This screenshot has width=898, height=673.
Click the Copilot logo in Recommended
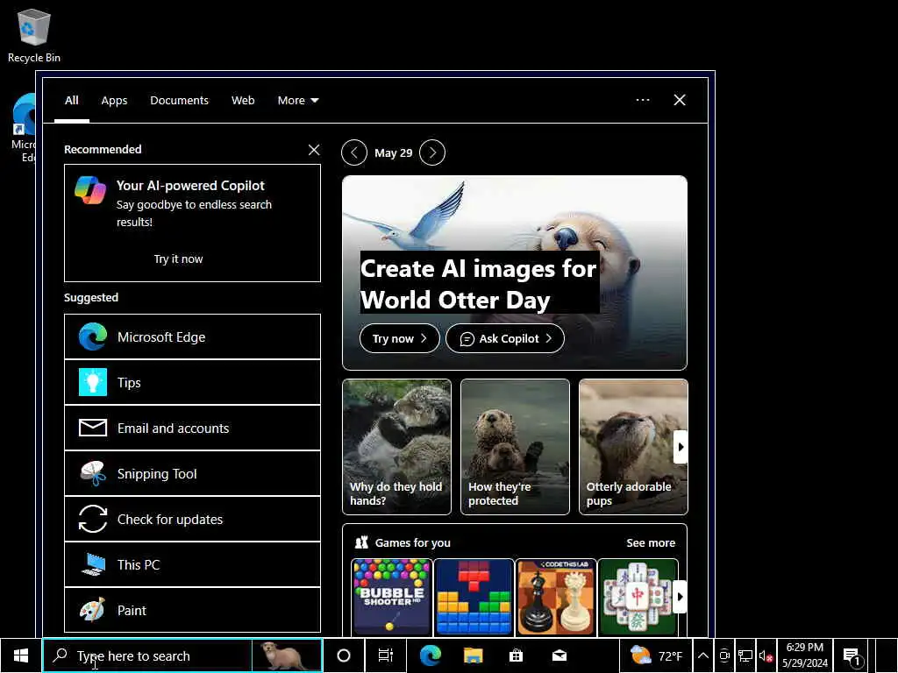(90, 189)
